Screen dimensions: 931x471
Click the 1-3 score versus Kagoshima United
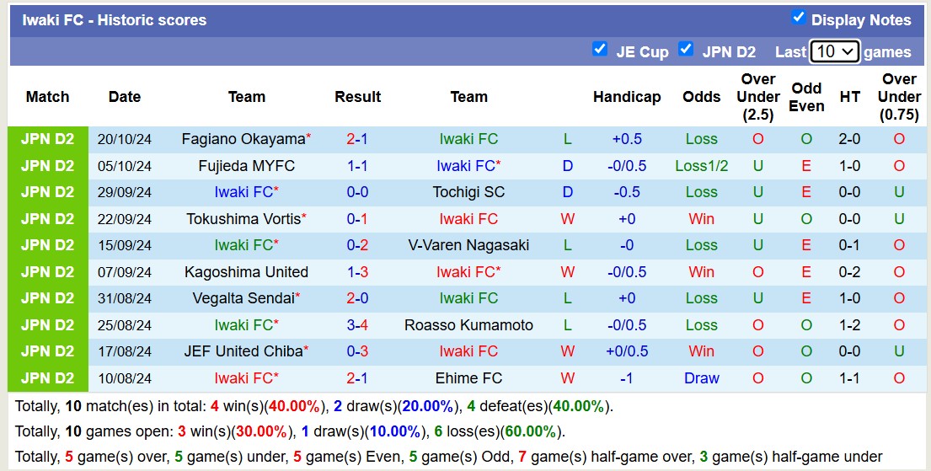point(357,272)
